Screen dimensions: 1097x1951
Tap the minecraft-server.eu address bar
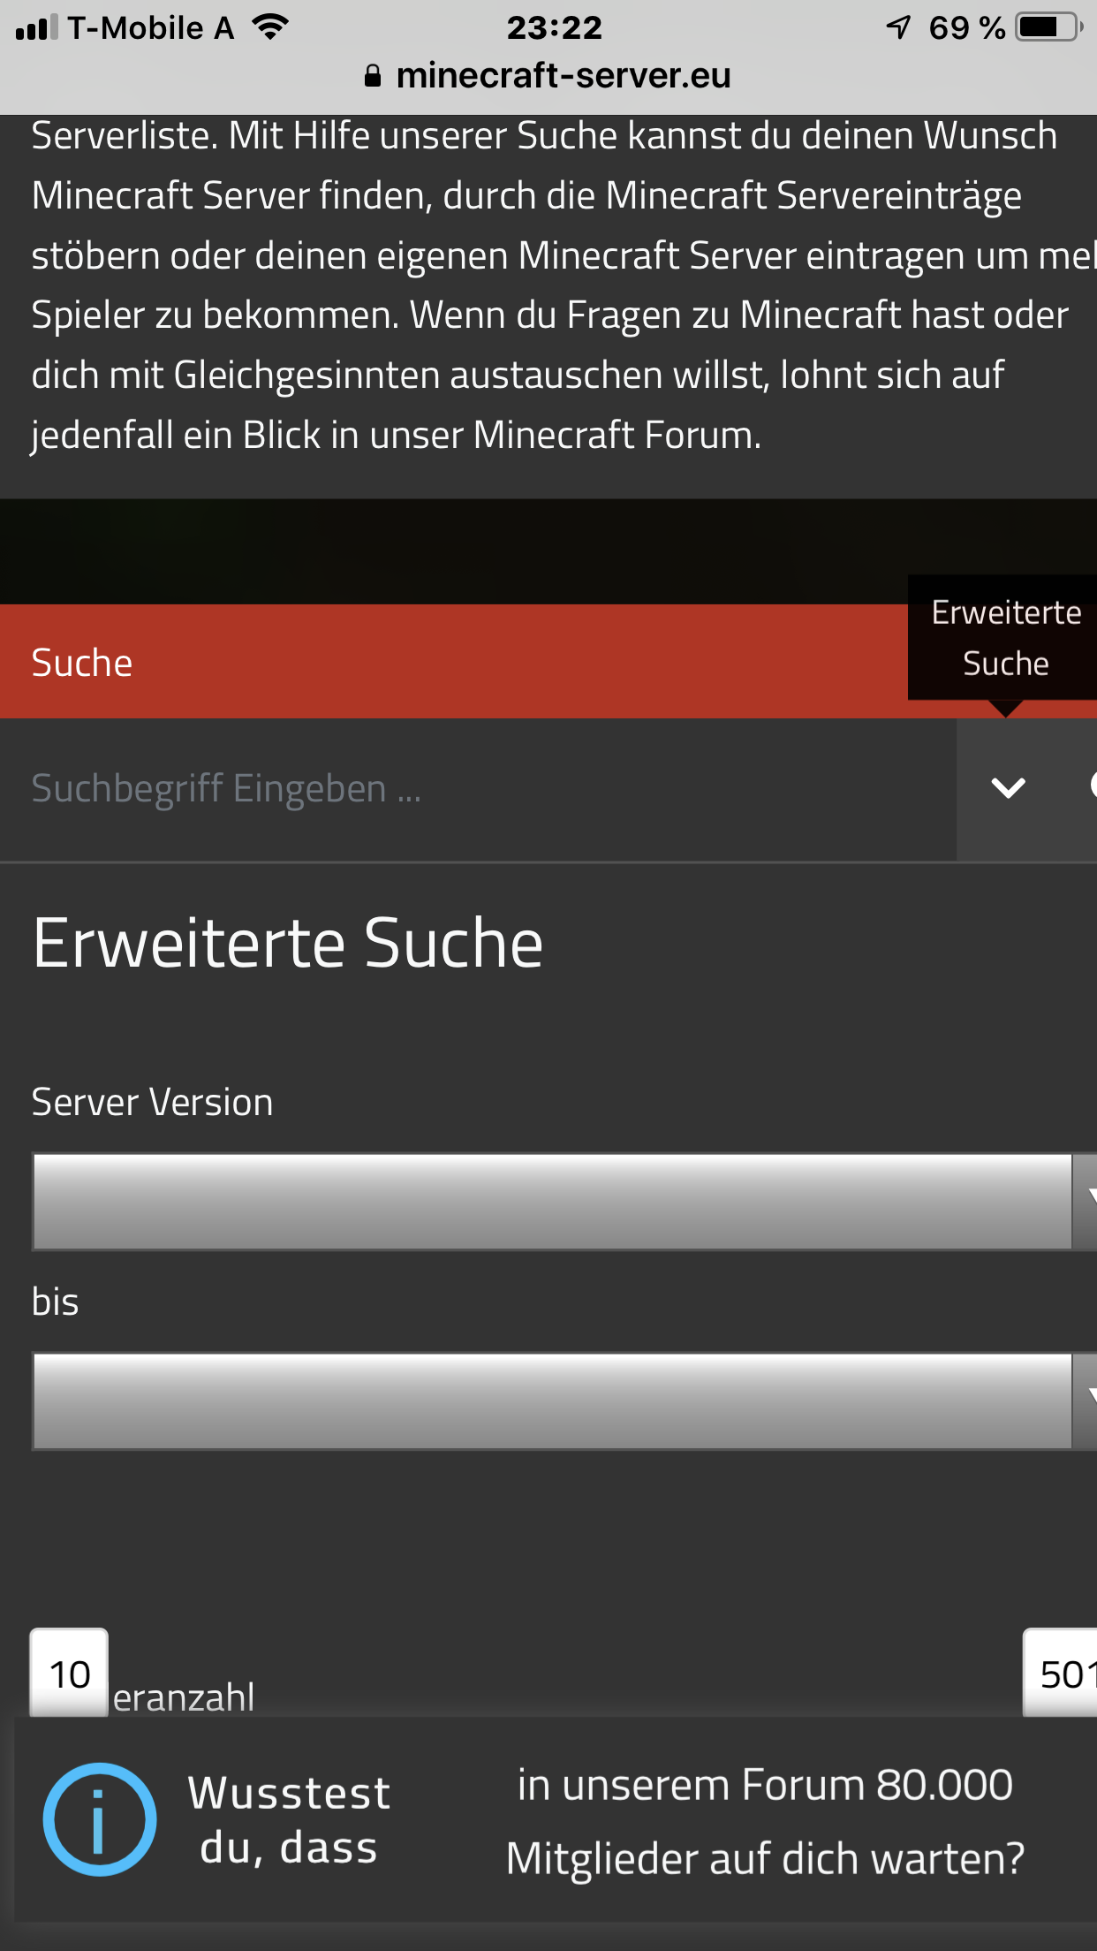point(548,76)
